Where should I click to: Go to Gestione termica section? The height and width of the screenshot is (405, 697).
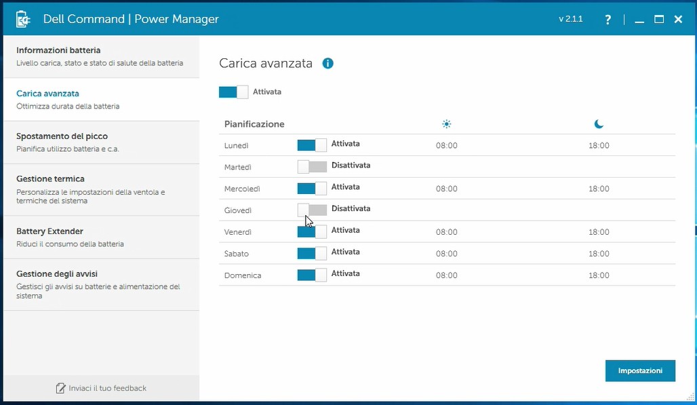[x=100, y=189]
